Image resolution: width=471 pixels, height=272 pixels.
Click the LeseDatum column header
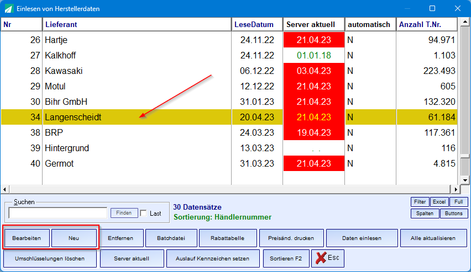(257, 24)
